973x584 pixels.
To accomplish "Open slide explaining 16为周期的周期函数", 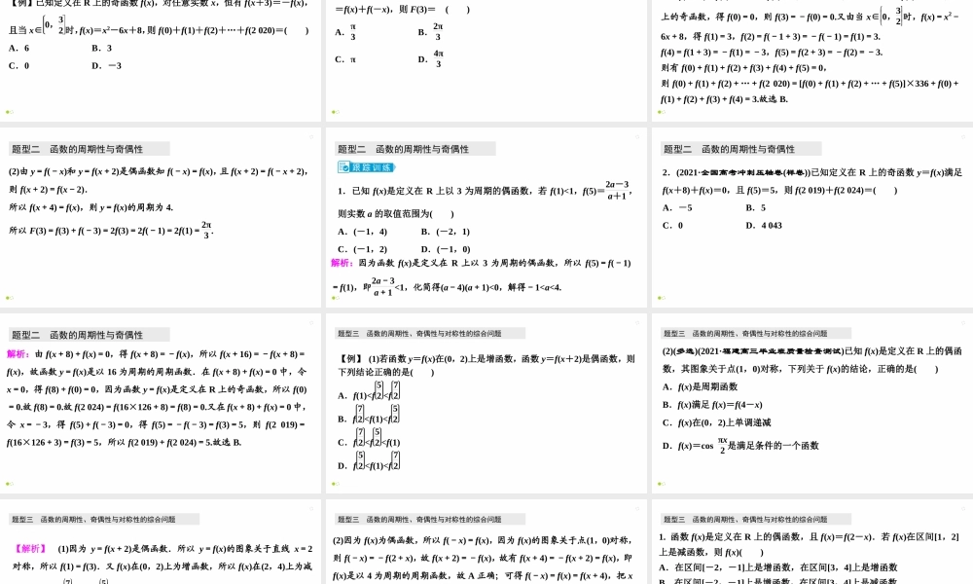I will [x=161, y=403].
